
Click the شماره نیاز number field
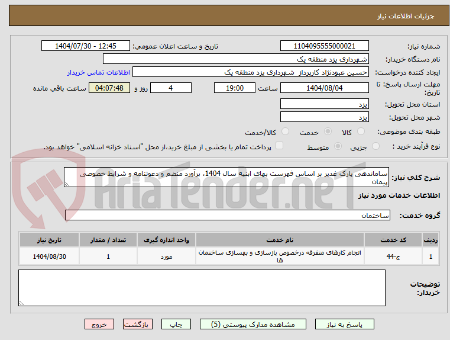[x=324, y=46]
